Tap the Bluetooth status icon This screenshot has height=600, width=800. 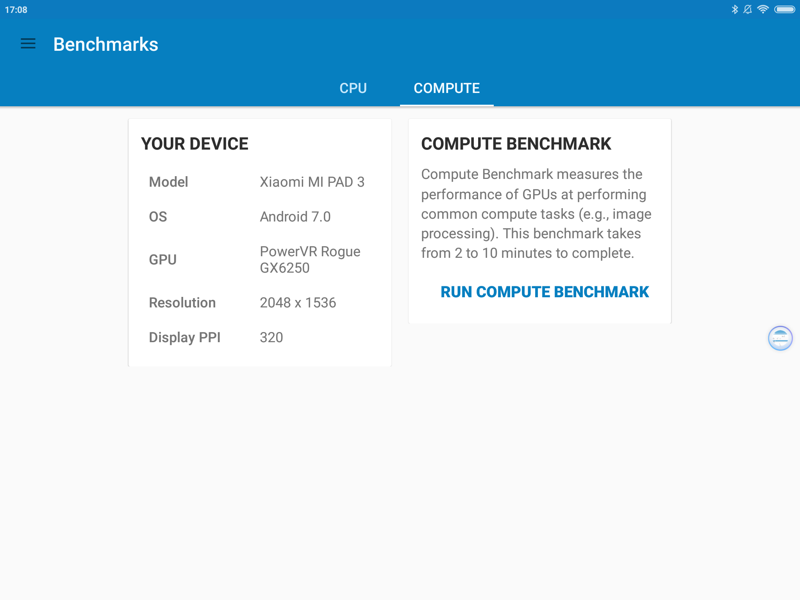[735, 9]
